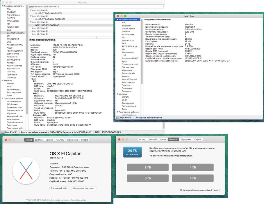Switch to Диски tab in El Capitan window

pyautogui.click(x=49, y=140)
